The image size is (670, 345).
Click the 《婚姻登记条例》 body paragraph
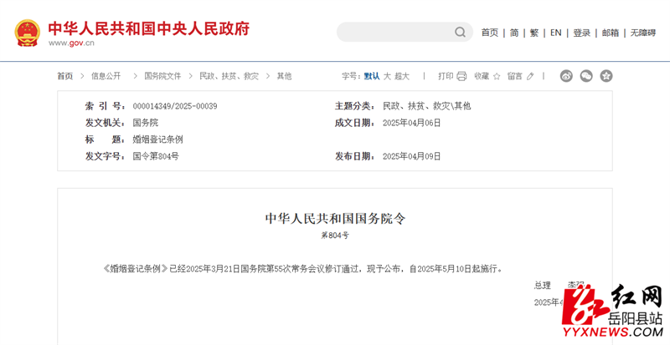click(x=303, y=269)
